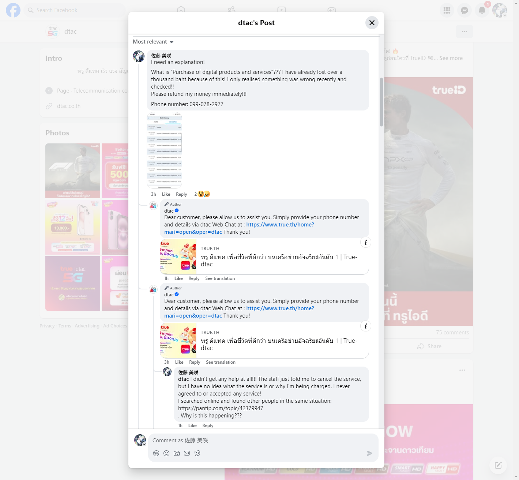Click the dtac.co.th website link in Intro
The image size is (519, 480).
[69, 106]
